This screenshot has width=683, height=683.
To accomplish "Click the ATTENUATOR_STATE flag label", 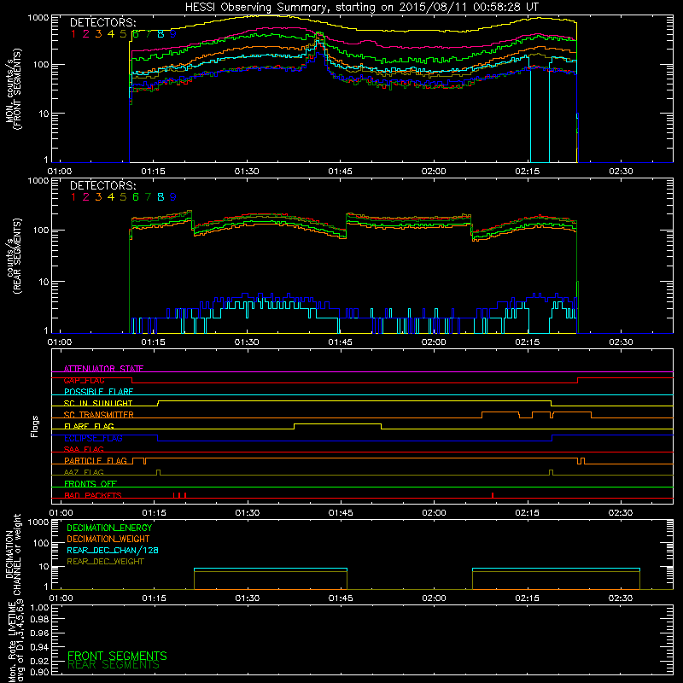I will [x=103, y=369].
